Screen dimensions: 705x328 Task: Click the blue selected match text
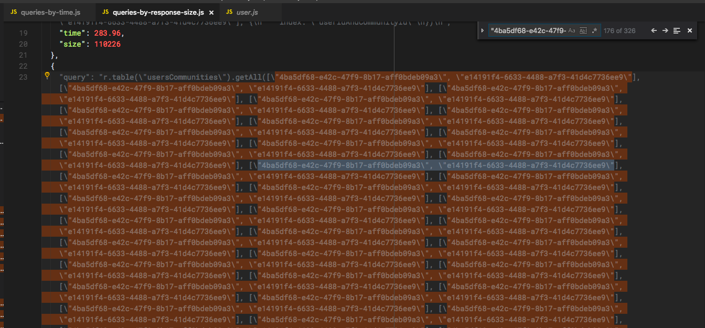point(435,165)
